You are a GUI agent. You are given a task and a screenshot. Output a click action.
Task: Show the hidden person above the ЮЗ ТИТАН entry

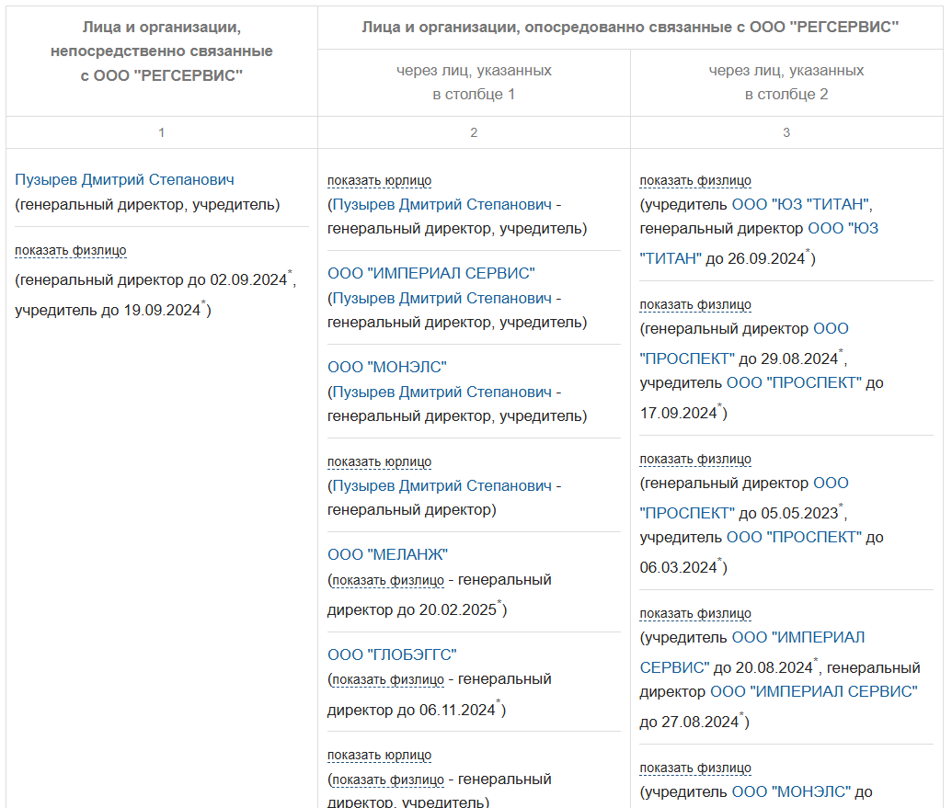pyautogui.click(x=695, y=181)
